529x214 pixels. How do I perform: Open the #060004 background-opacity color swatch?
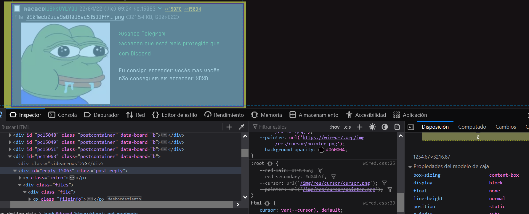(321, 150)
